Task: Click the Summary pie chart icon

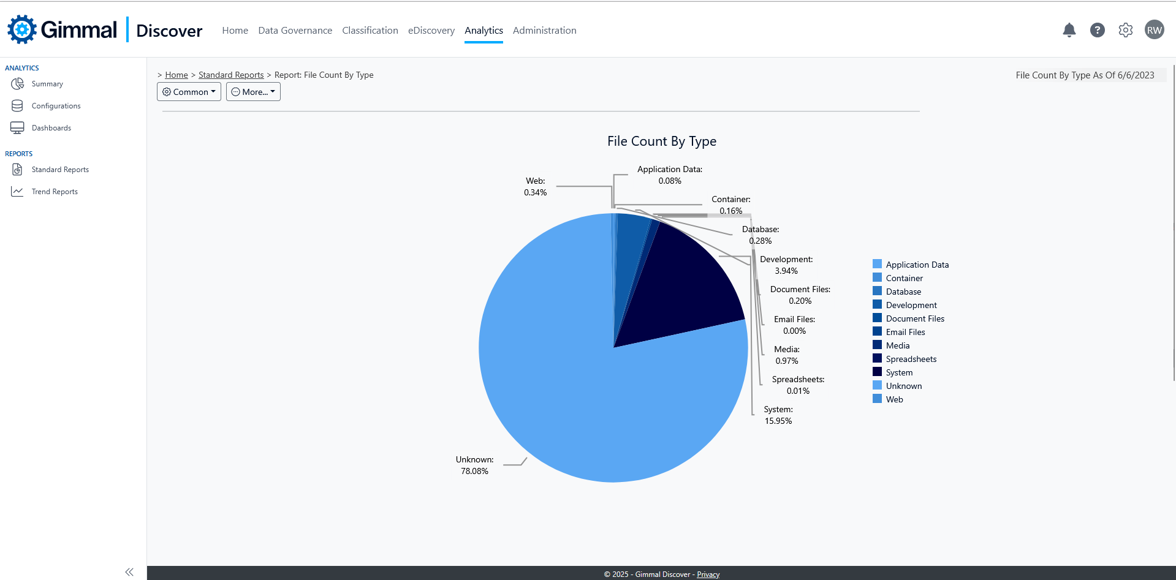Action: point(17,84)
